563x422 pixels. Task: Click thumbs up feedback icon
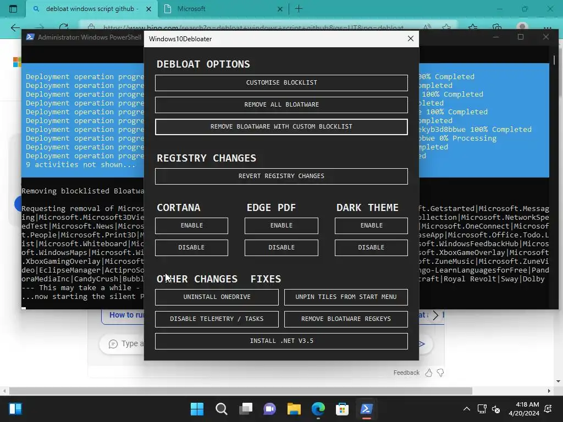[429, 373]
